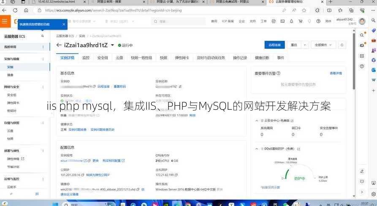
Task: Open the 快照 tab
Action: click(163, 58)
